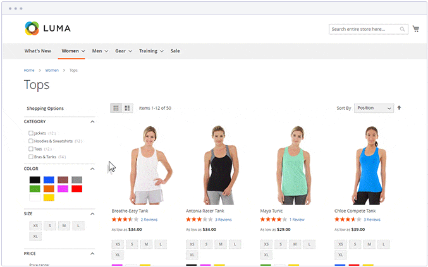The height and width of the screenshot is (267, 428).
Task: Open the Sort By Position dropdown
Action: 374,108
